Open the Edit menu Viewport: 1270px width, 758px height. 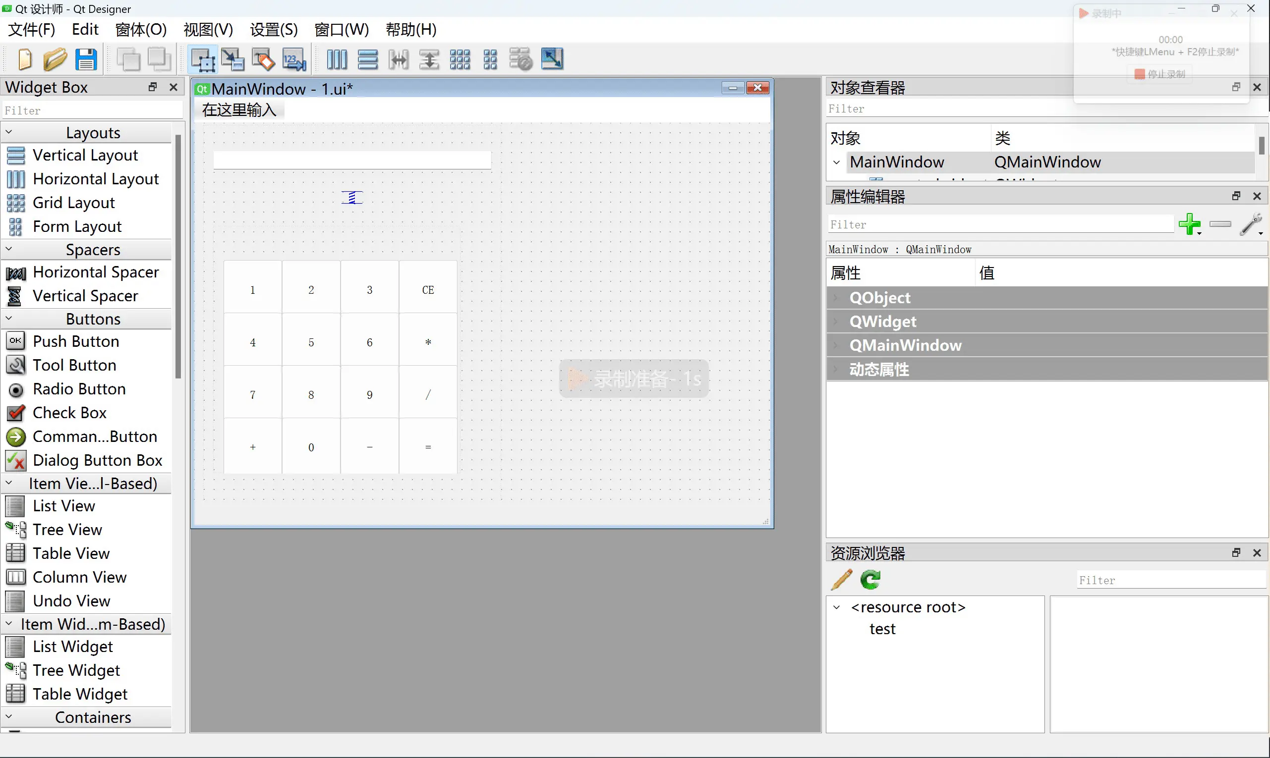point(85,30)
